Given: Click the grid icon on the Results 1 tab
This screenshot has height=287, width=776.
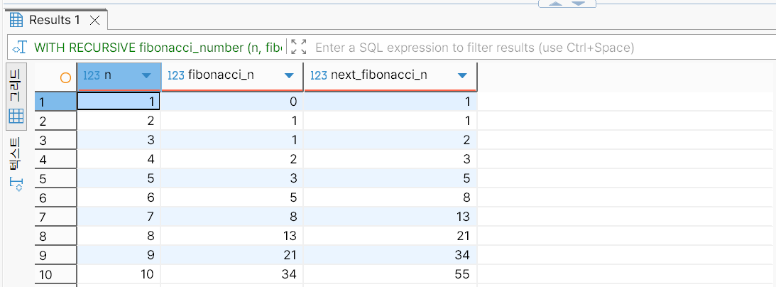Looking at the screenshot, I should pos(16,20).
